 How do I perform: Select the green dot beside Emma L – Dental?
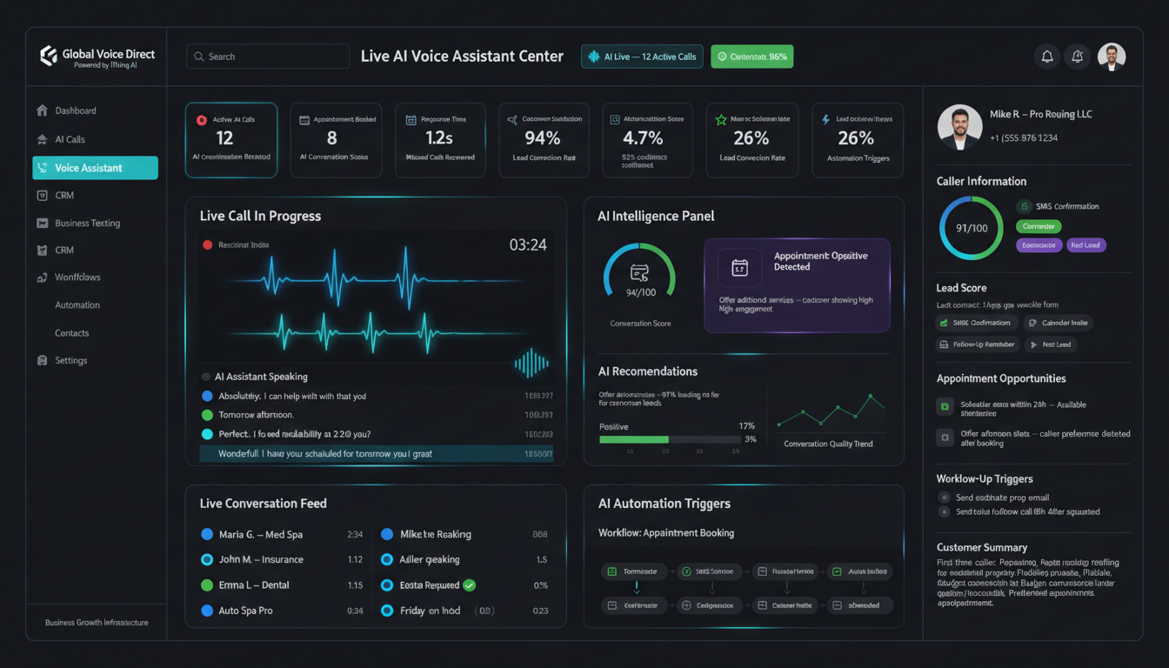pyautogui.click(x=207, y=585)
